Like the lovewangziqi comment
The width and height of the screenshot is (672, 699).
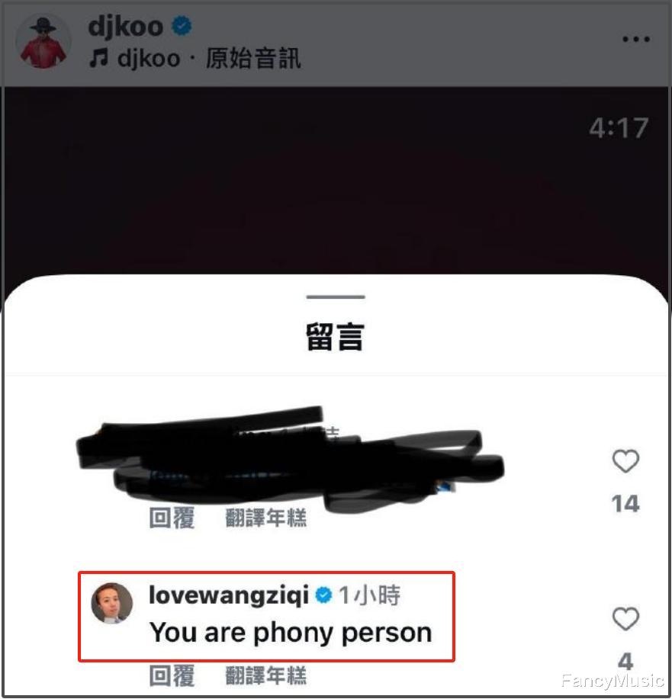click(x=625, y=618)
